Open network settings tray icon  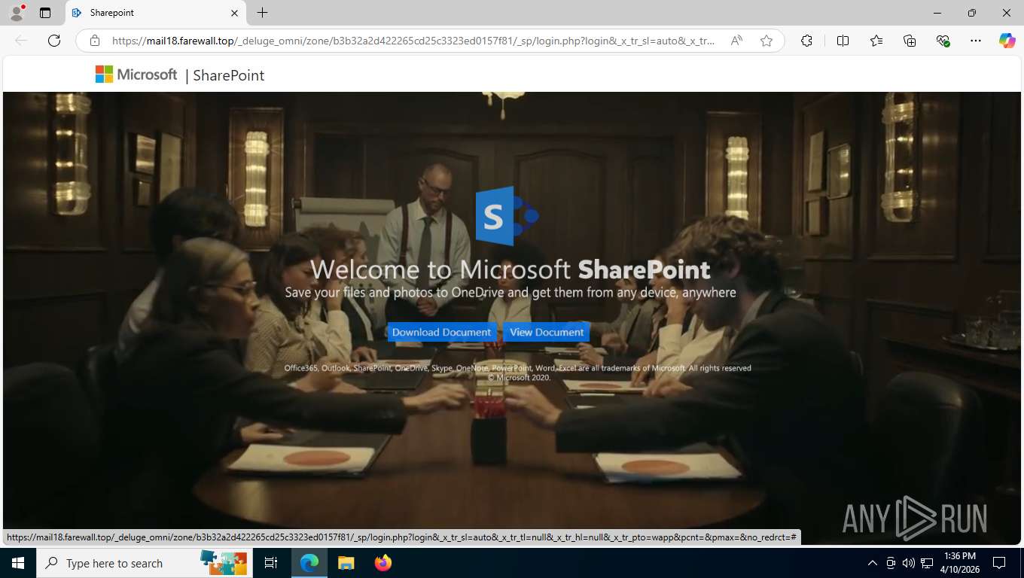pyautogui.click(x=927, y=563)
